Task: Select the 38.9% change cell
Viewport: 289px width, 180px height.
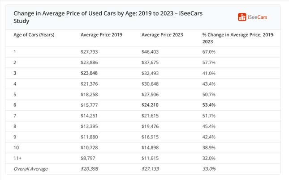Action: coord(209,147)
